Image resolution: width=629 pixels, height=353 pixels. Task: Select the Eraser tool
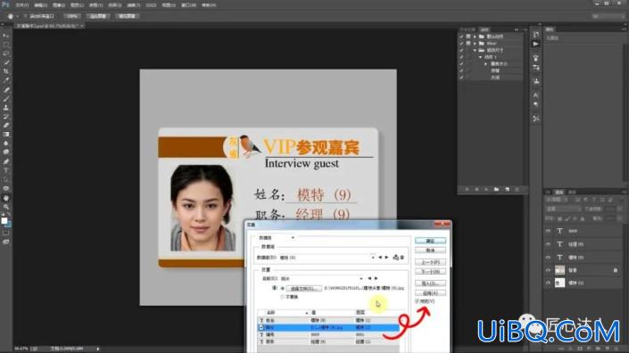coord(6,126)
